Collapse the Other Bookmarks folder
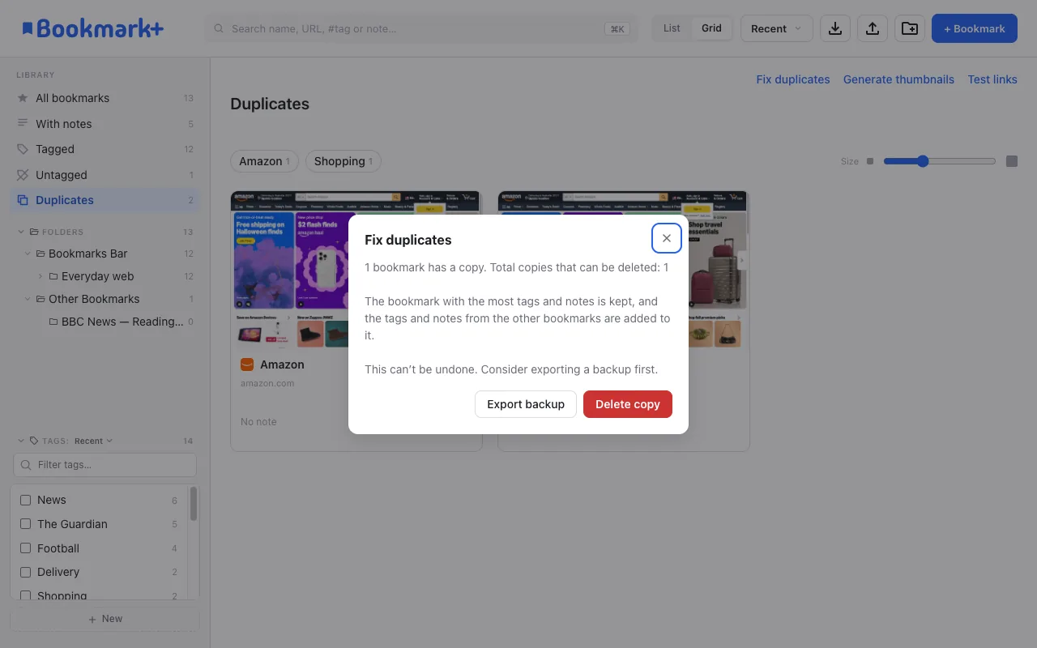 pyautogui.click(x=28, y=299)
